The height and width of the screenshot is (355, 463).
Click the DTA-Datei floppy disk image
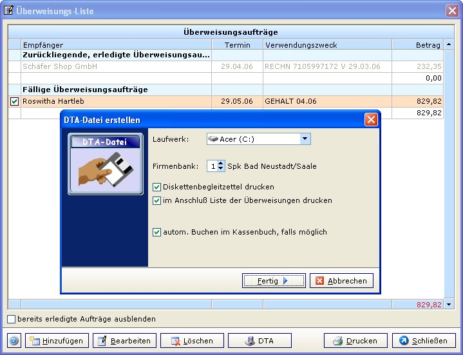point(106,165)
